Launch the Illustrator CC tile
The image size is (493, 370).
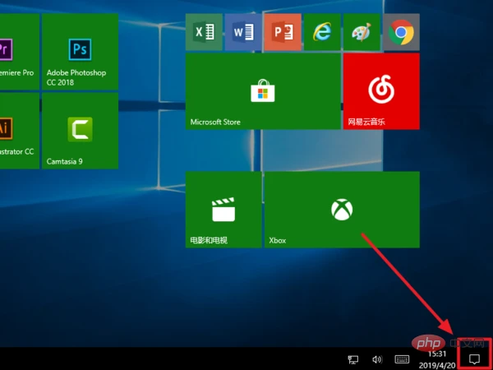coord(20,131)
